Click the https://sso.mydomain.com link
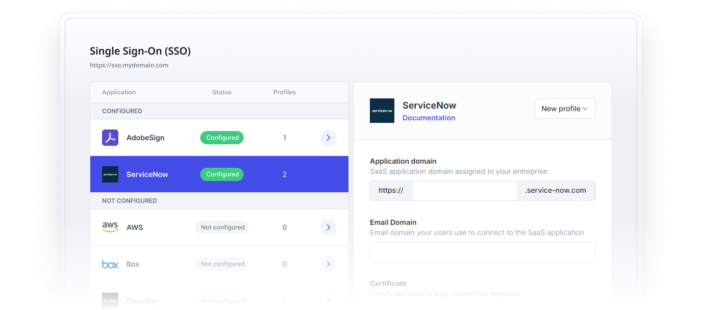 coord(129,65)
